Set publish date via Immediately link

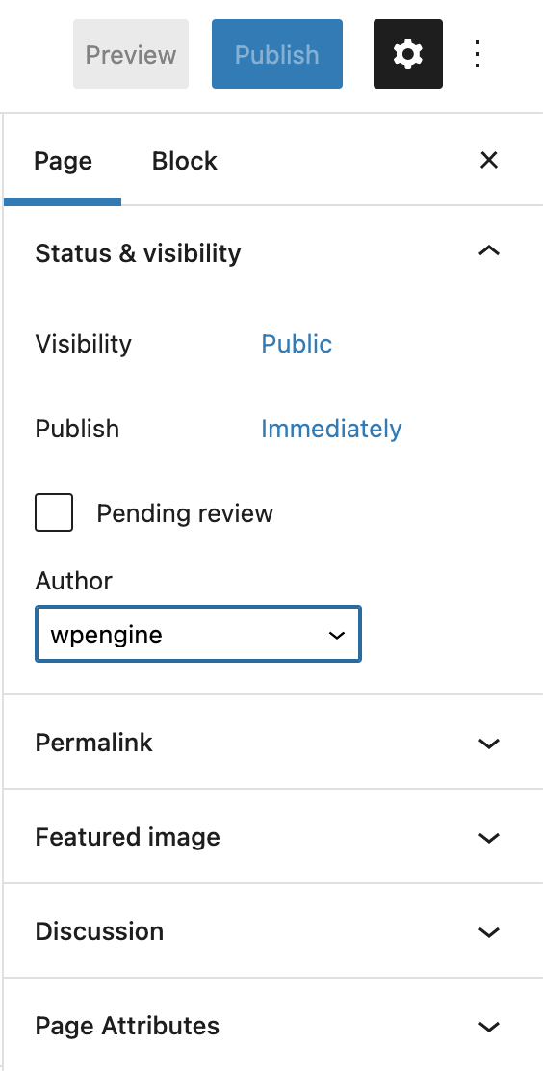click(331, 429)
